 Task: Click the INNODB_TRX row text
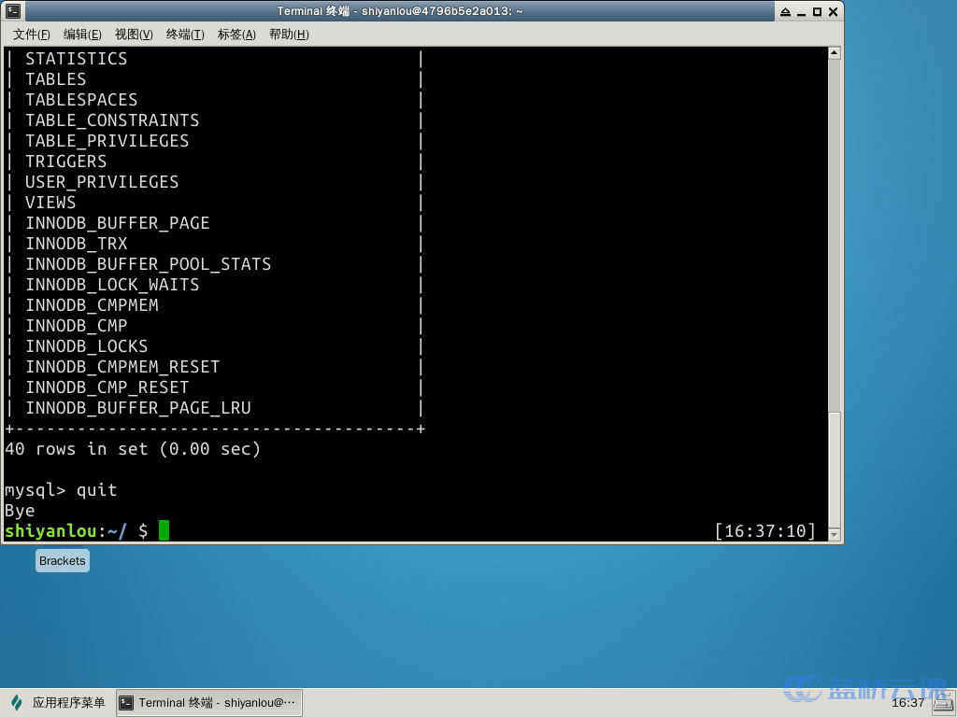click(x=77, y=244)
